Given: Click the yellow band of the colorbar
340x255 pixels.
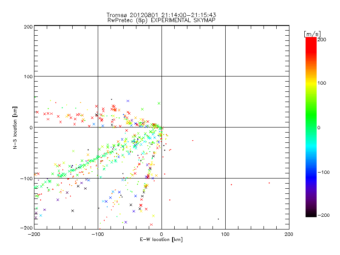Looking at the screenshot, I should [x=311, y=83].
